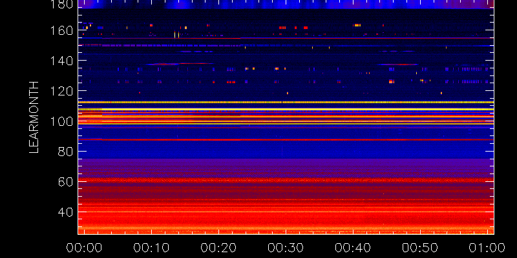The height and width of the screenshot is (258, 517).
Task: Click the 40 frequency axis label
Action: coord(66,212)
